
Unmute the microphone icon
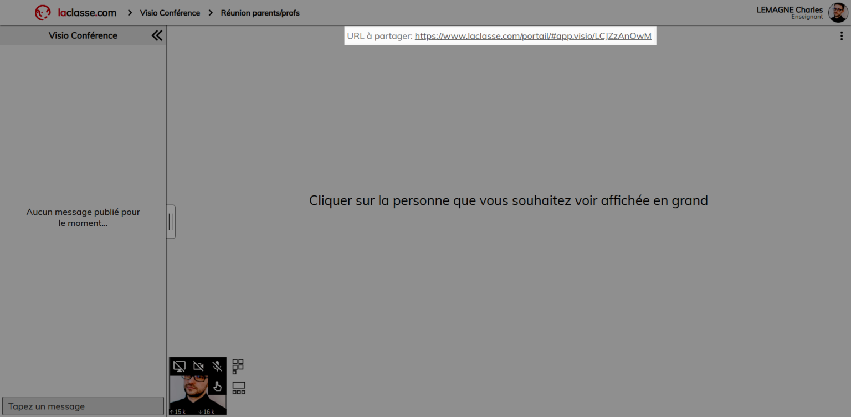217,367
